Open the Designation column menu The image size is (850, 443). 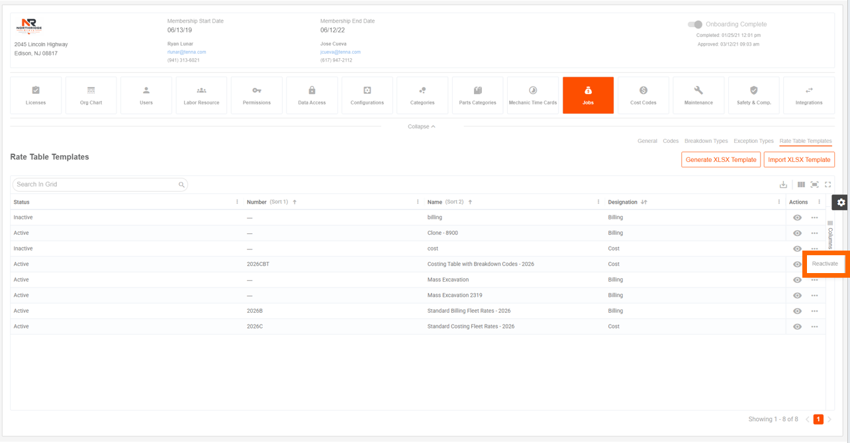tap(779, 202)
